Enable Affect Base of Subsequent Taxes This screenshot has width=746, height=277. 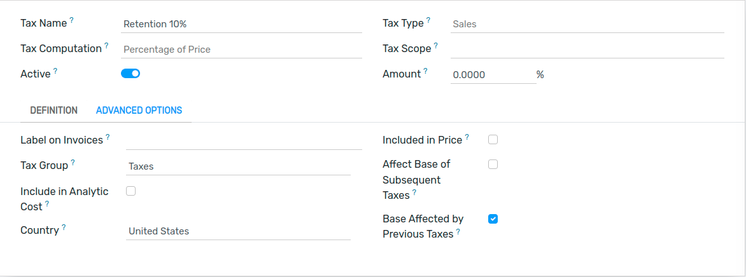point(493,165)
